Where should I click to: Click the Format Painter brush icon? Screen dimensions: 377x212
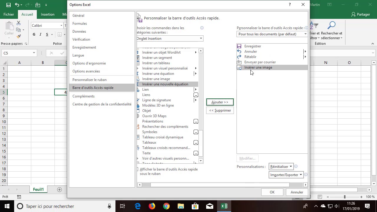pyautogui.click(x=19, y=37)
